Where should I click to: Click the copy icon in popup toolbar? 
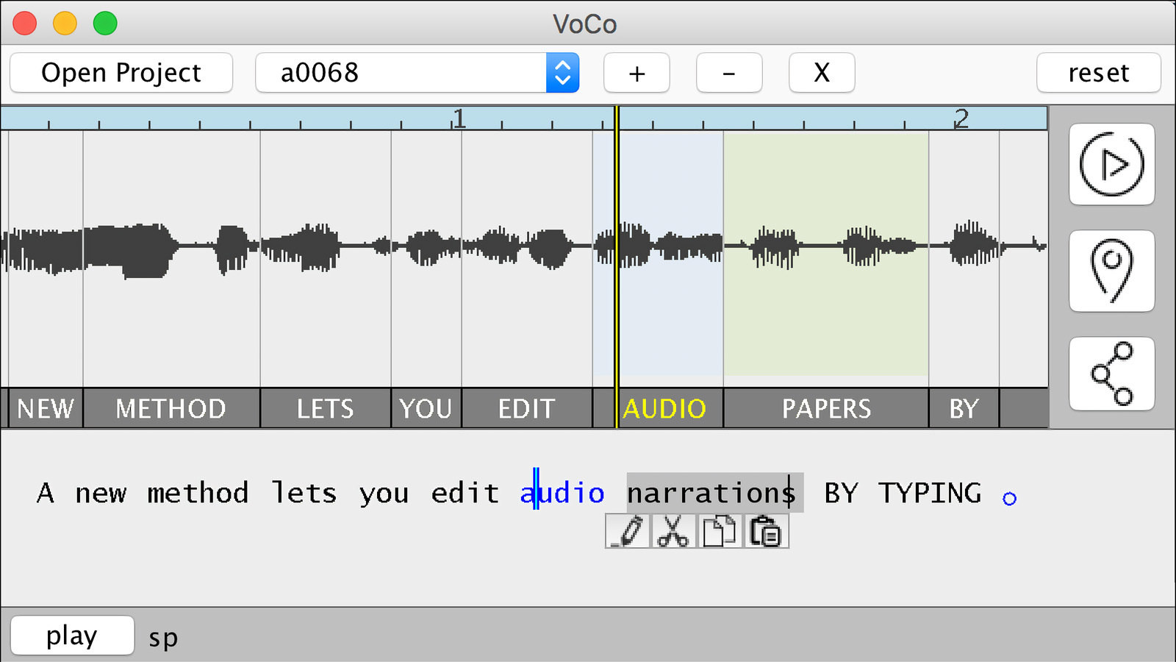pos(719,531)
